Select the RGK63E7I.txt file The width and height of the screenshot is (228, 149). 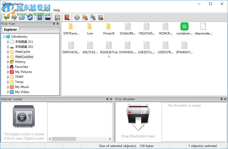(109, 50)
